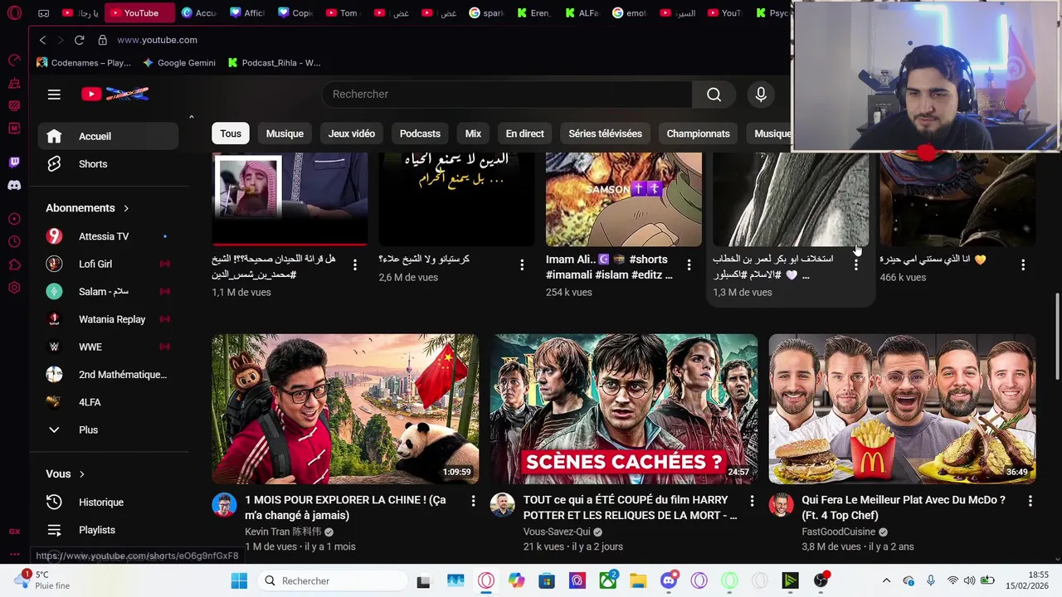1062x597 pixels.
Task: Select the Tous filter chip
Action: [231, 133]
